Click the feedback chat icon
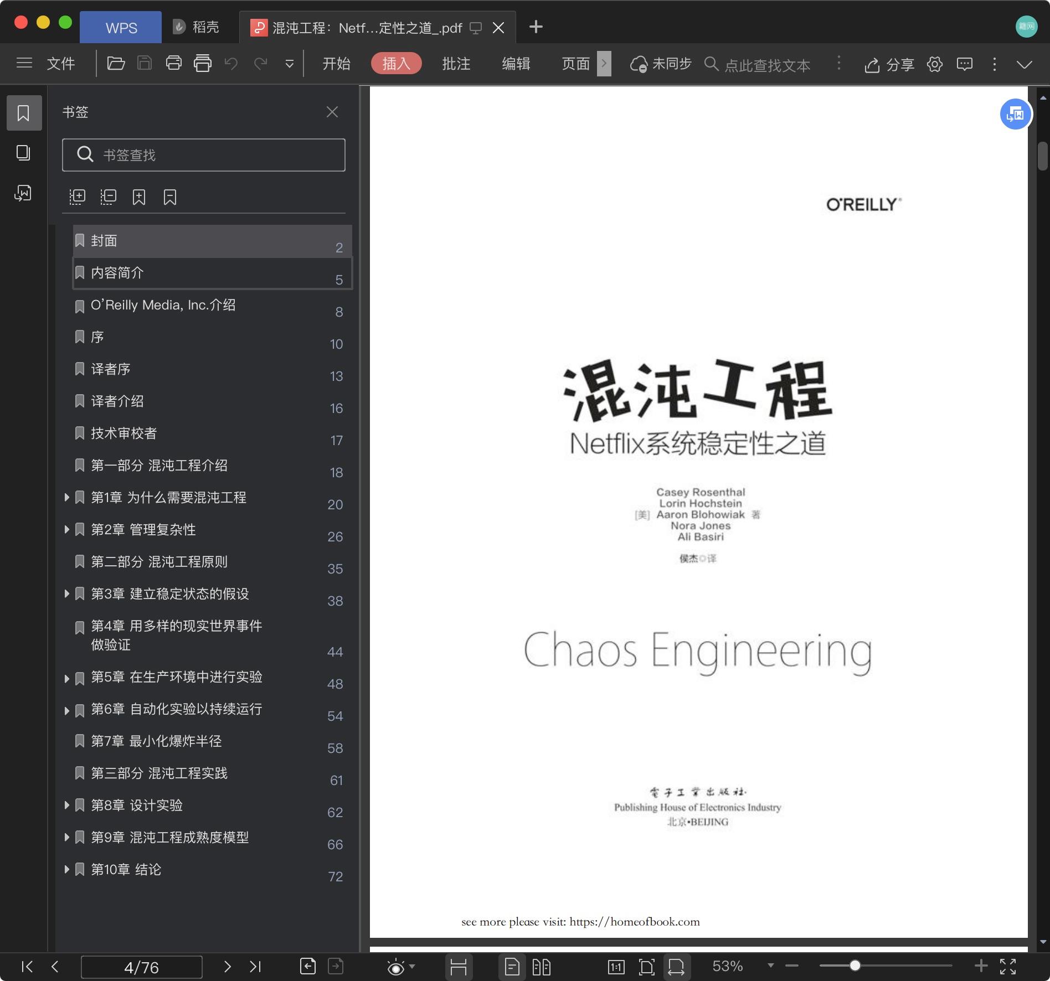This screenshot has height=981, width=1050. (x=965, y=64)
